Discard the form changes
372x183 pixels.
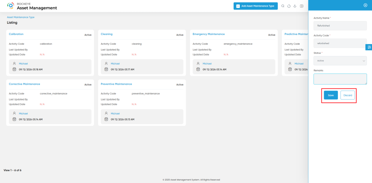(348, 95)
